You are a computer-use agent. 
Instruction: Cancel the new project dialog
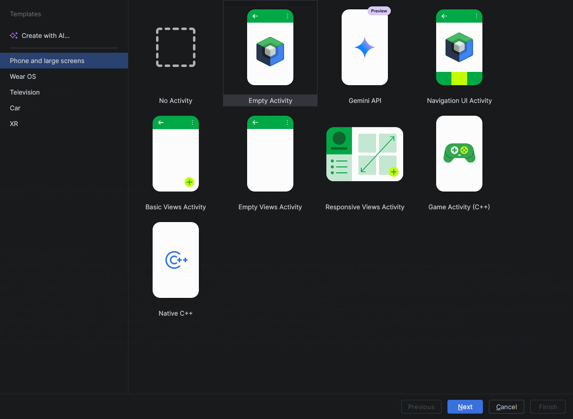[x=507, y=407]
